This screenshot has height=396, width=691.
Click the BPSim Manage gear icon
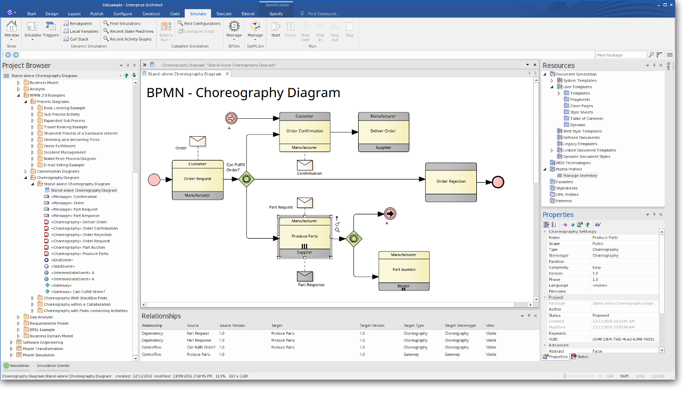pyautogui.click(x=234, y=27)
